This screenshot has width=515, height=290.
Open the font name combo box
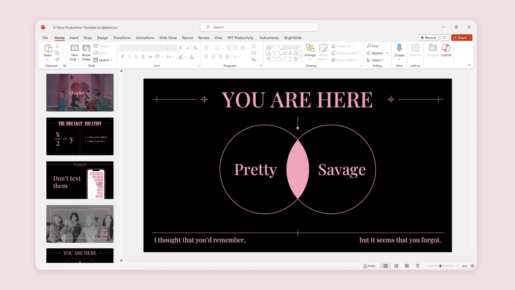point(141,48)
